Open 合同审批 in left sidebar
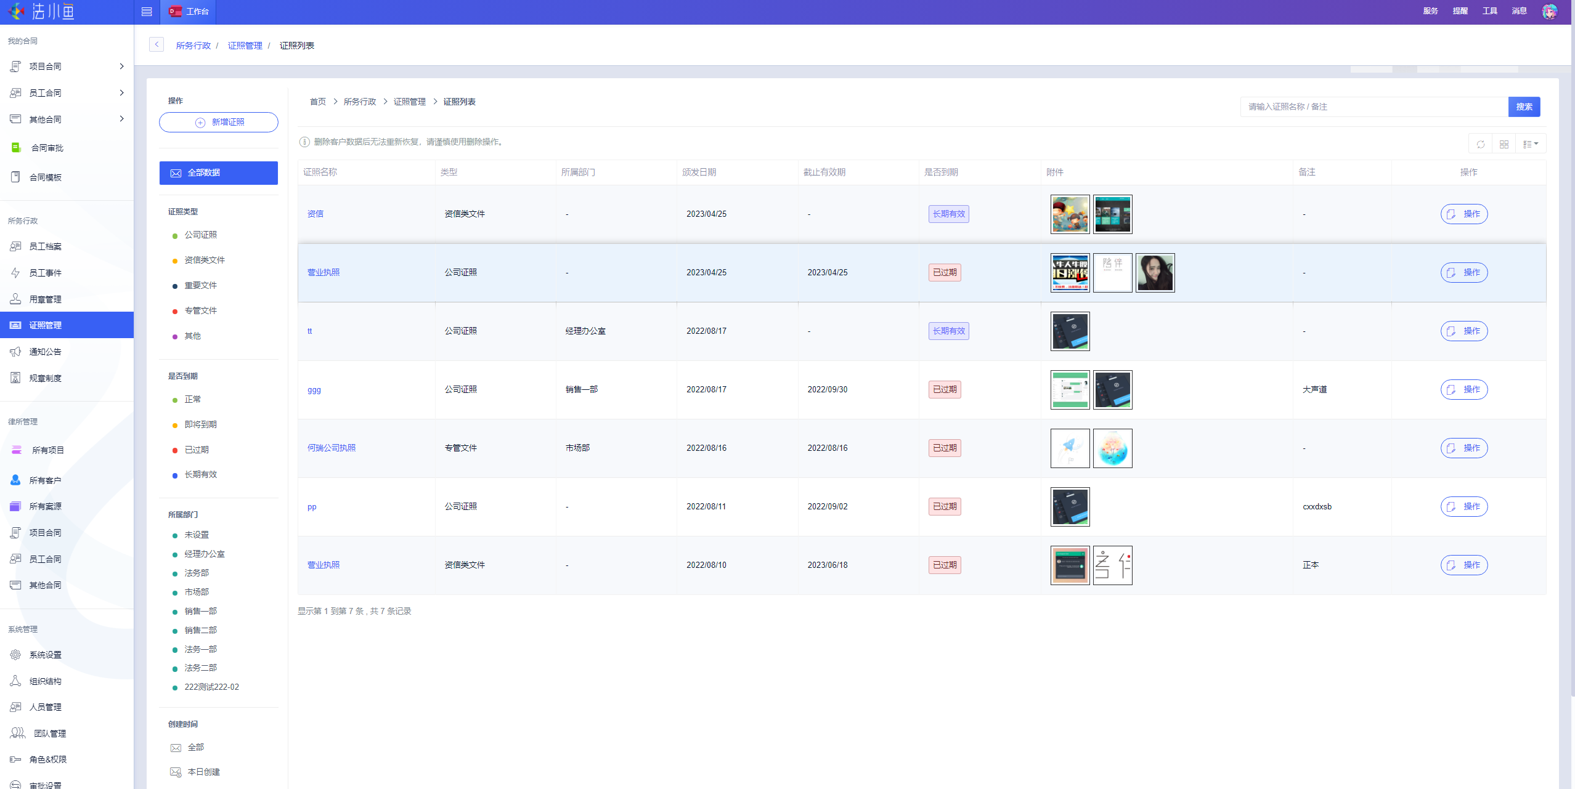 [47, 148]
